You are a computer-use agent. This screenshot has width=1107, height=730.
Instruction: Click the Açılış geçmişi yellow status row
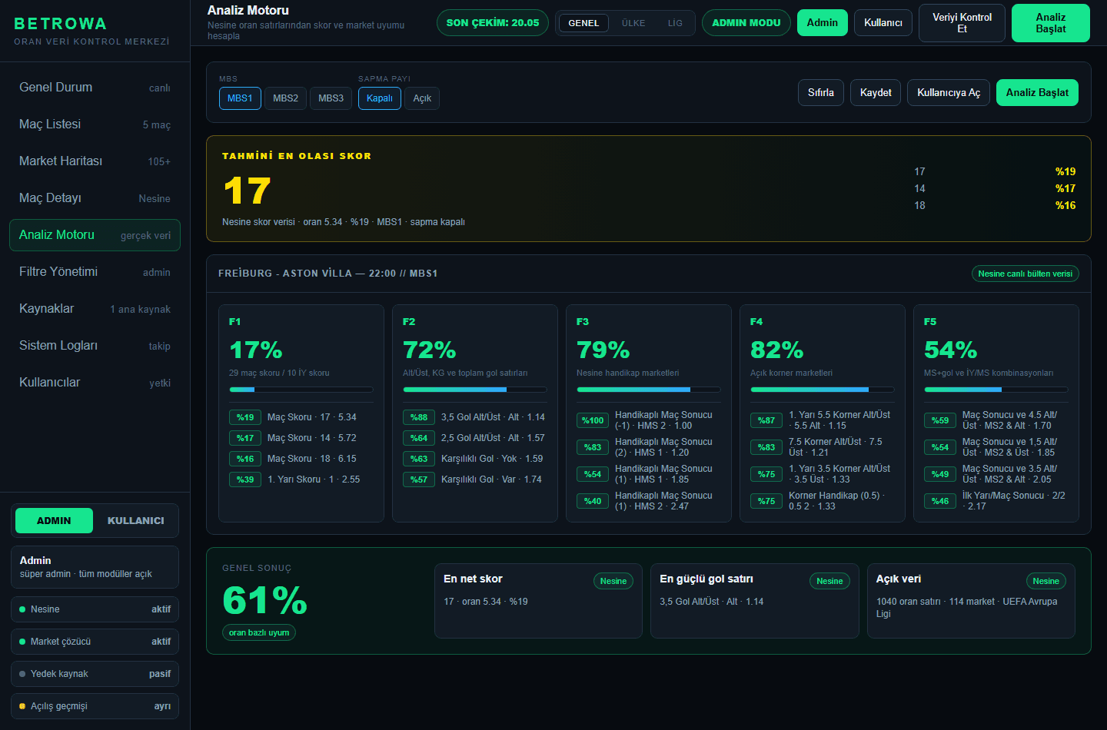pos(95,706)
